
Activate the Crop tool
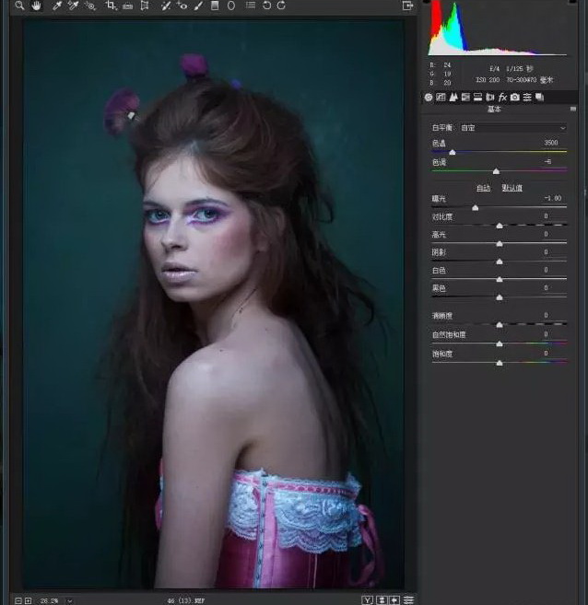(111, 6)
